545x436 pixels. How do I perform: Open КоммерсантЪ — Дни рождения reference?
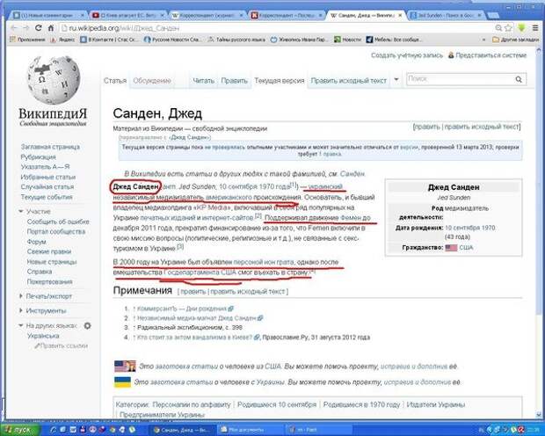(182, 309)
